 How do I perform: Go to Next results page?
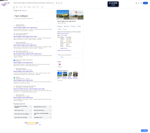point(40,125)
